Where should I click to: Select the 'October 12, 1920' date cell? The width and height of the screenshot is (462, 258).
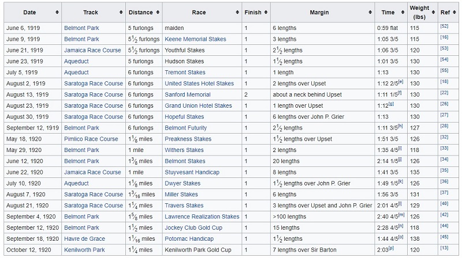[32, 250]
